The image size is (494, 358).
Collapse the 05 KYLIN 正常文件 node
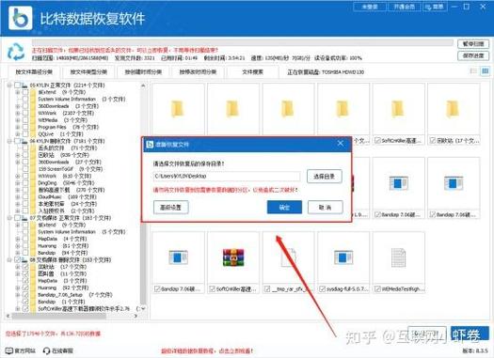click(x=9, y=86)
